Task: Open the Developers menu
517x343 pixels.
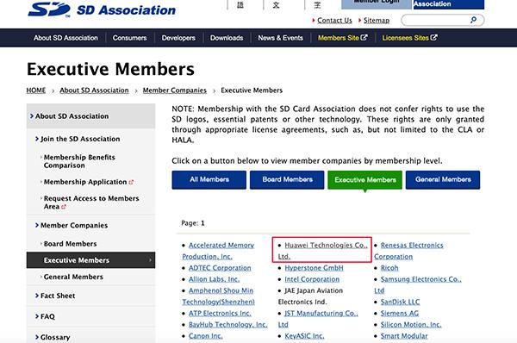Action: (178, 38)
